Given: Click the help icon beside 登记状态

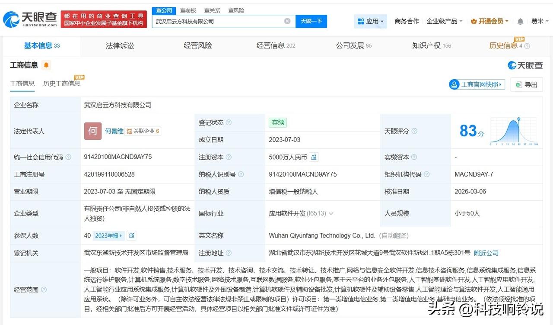Looking at the screenshot, I should pos(229,122).
